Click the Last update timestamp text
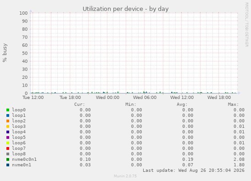This screenshot has height=181, width=251. [194, 170]
